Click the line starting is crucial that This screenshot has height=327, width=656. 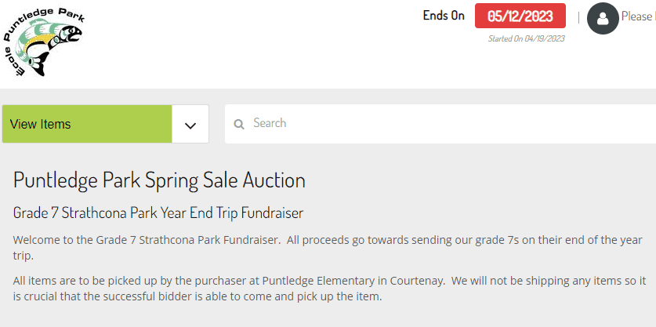pyautogui.click(x=198, y=297)
